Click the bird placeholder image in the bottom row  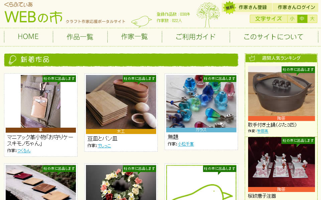tap(201, 183)
